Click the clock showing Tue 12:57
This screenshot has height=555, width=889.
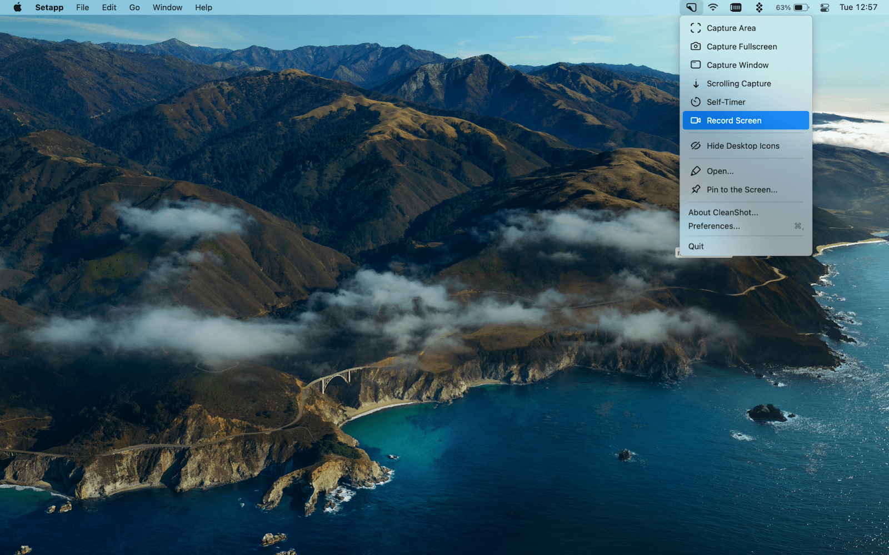(x=858, y=7)
